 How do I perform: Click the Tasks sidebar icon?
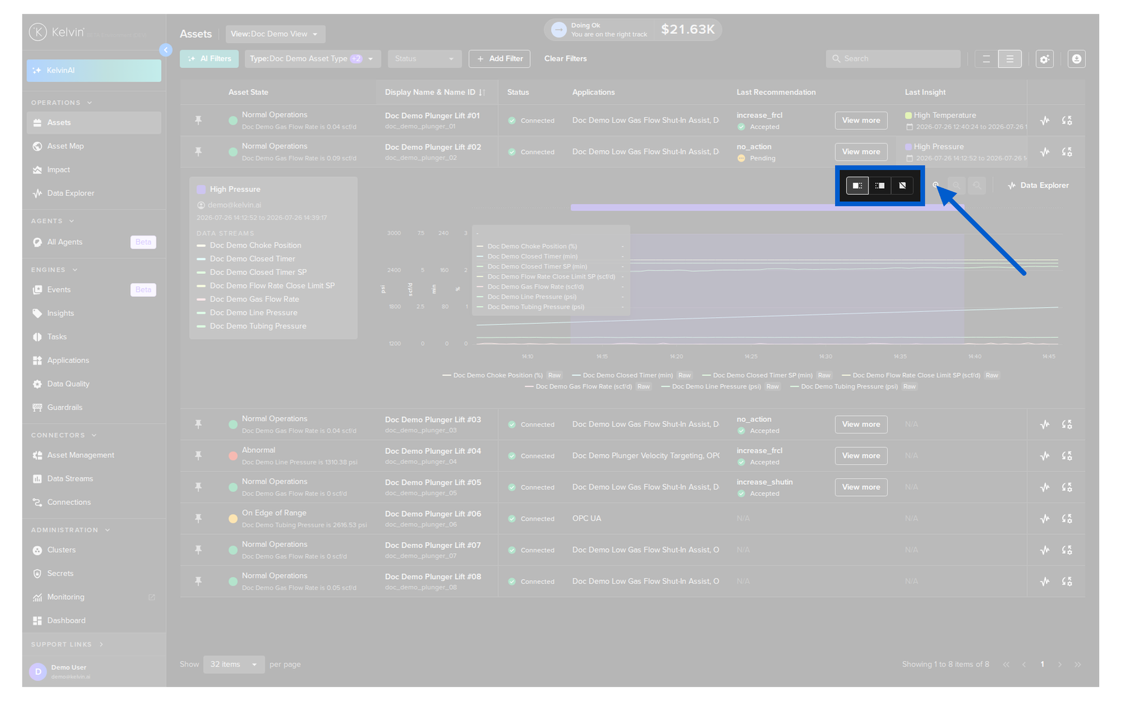tap(37, 336)
